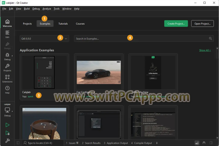The image size is (219, 146).
Task: Open the Help menu in menu bar
Action: [77, 9]
